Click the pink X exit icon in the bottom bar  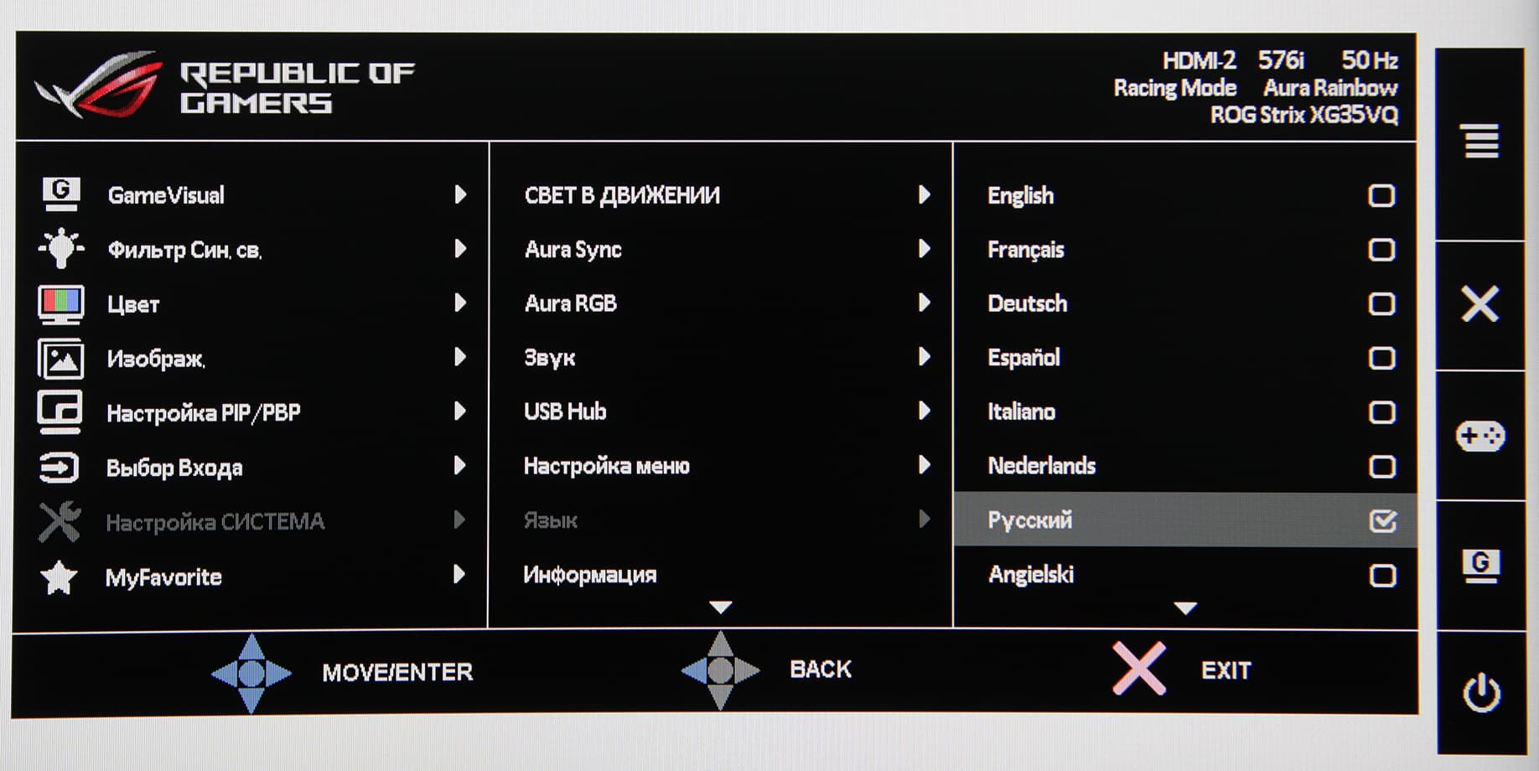1138,669
